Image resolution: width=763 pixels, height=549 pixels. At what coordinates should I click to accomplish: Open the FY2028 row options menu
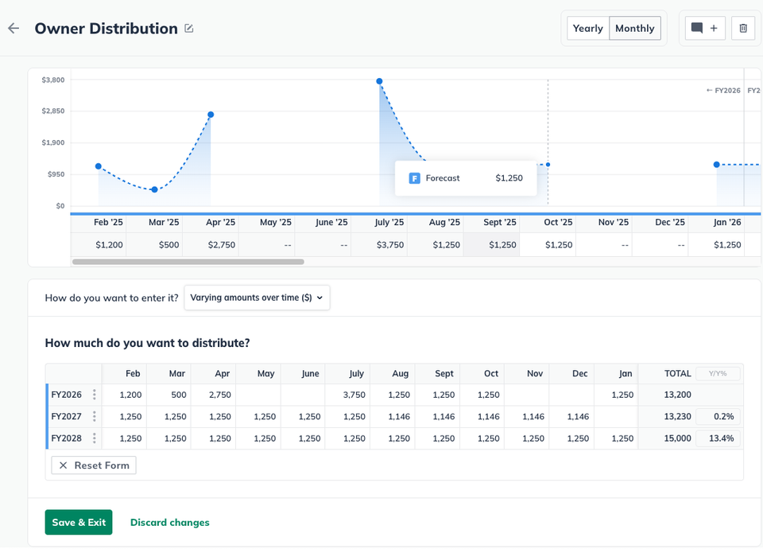point(95,438)
